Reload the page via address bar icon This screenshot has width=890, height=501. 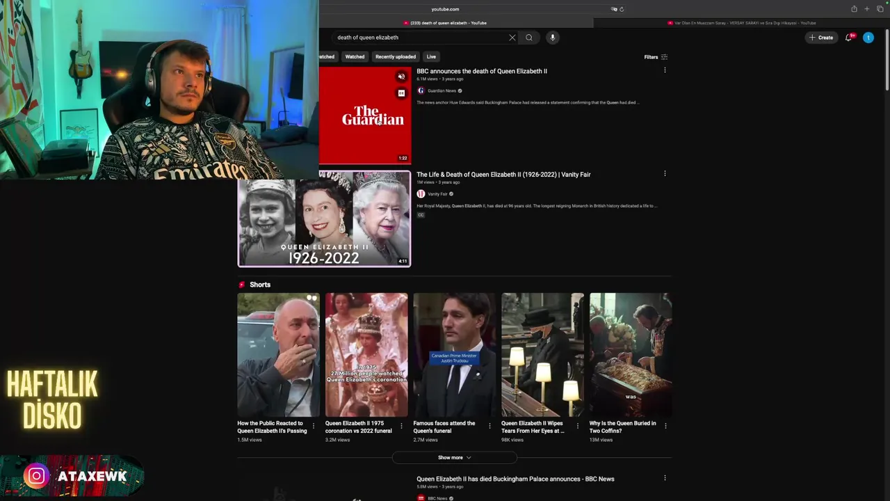coord(622,9)
